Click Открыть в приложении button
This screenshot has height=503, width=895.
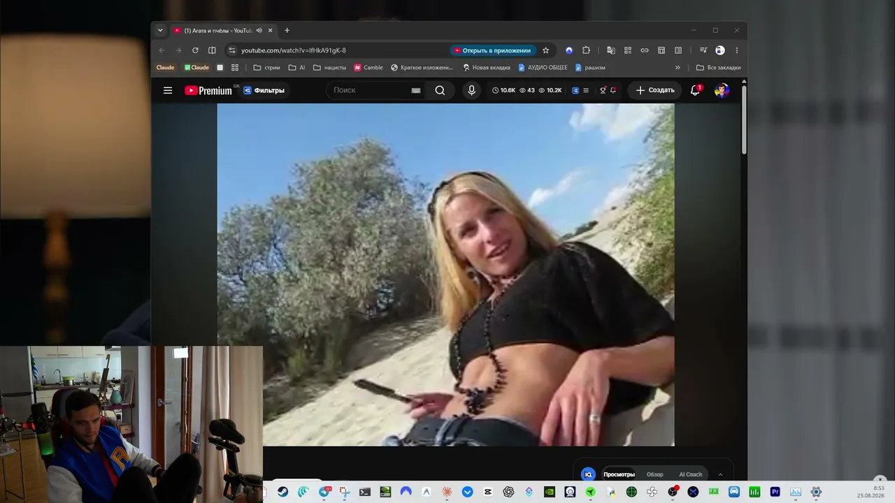[x=493, y=50]
